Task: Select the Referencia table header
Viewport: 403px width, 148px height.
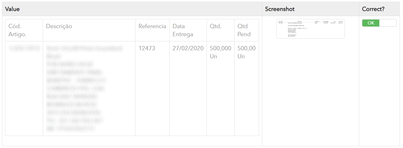Action: click(152, 26)
